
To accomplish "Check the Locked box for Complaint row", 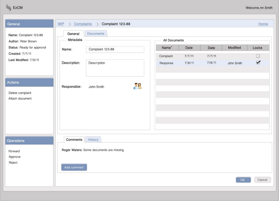I will [x=258, y=56].
